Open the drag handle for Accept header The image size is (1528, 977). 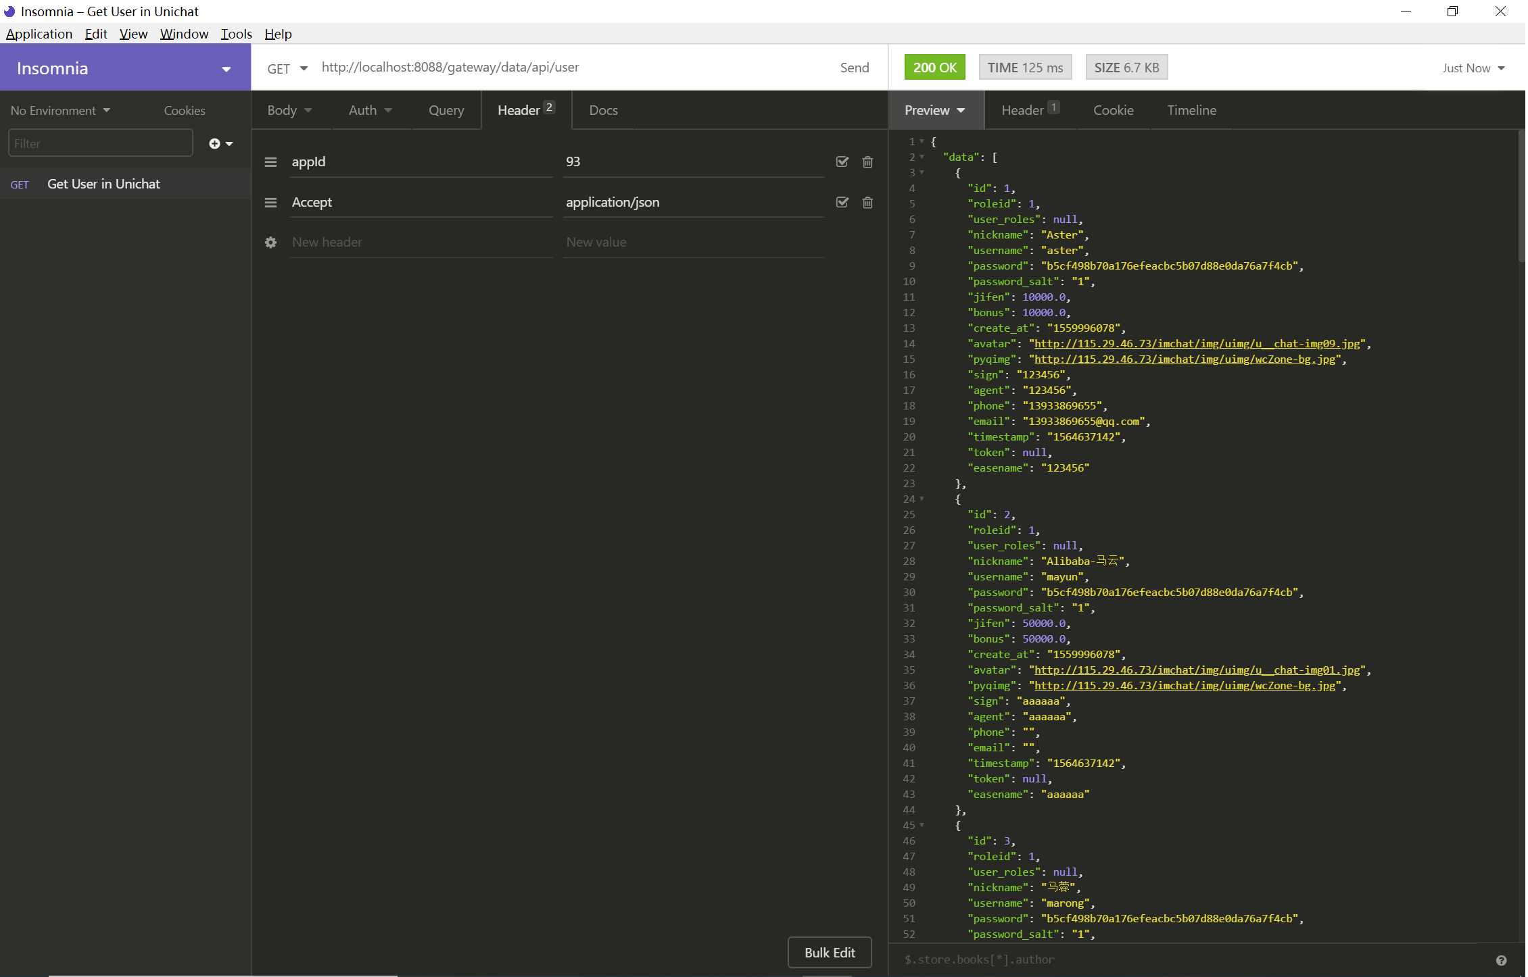270,203
